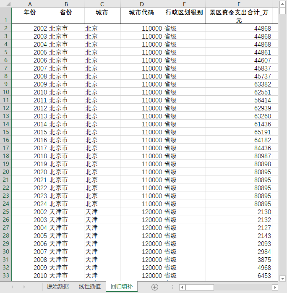The height and width of the screenshot is (293, 287).
Task: Select cell with value 2143
Action: point(239,235)
